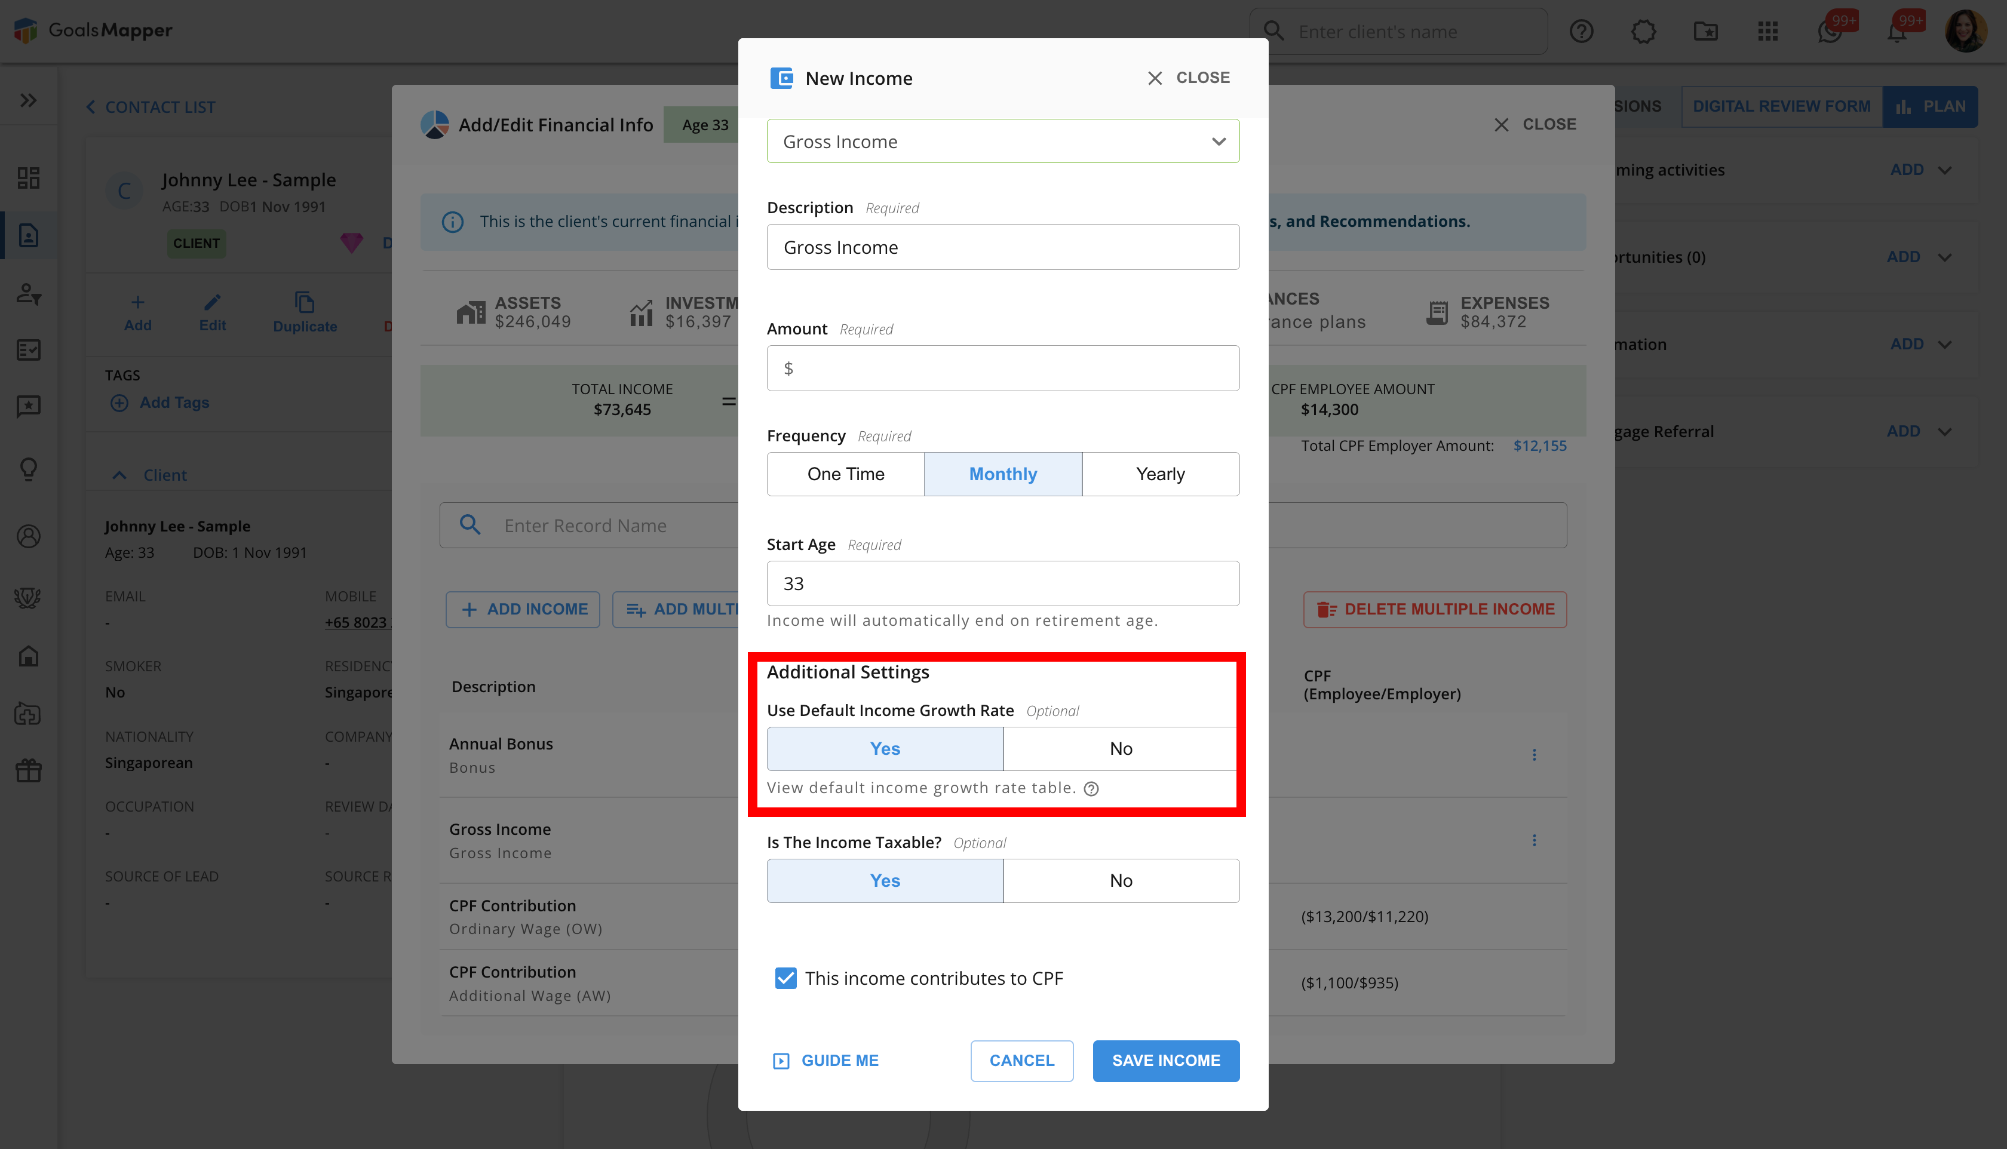Open the INVESTMENTS tab
This screenshot has width=2007, height=1149.
(683, 312)
